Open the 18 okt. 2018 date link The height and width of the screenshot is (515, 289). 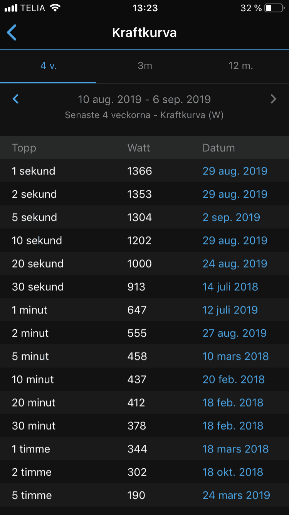(233, 472)
